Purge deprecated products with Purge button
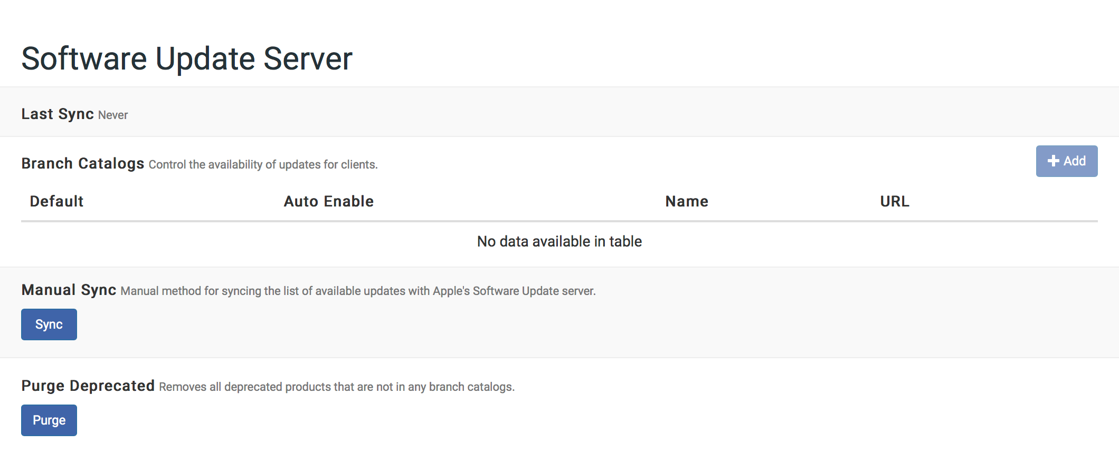 (x=49, y=420)
